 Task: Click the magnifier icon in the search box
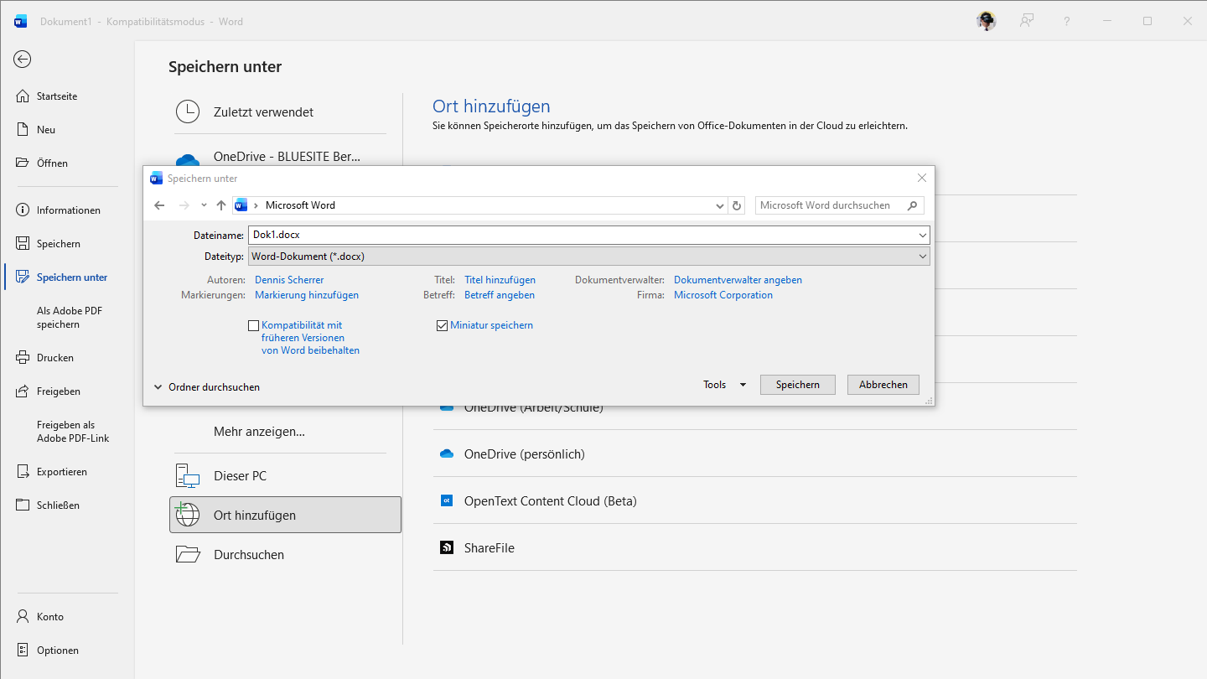tap(913, 205)
